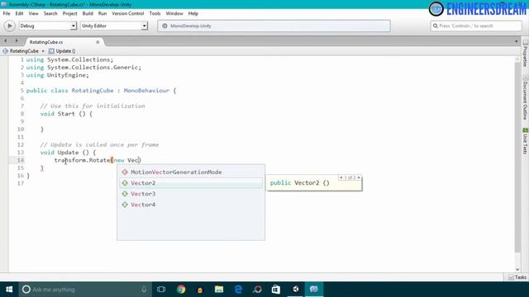Screen dimensions: 529x297
Task: Select Vector2 in autocomplete list
Action: click(x=191, y=183)
